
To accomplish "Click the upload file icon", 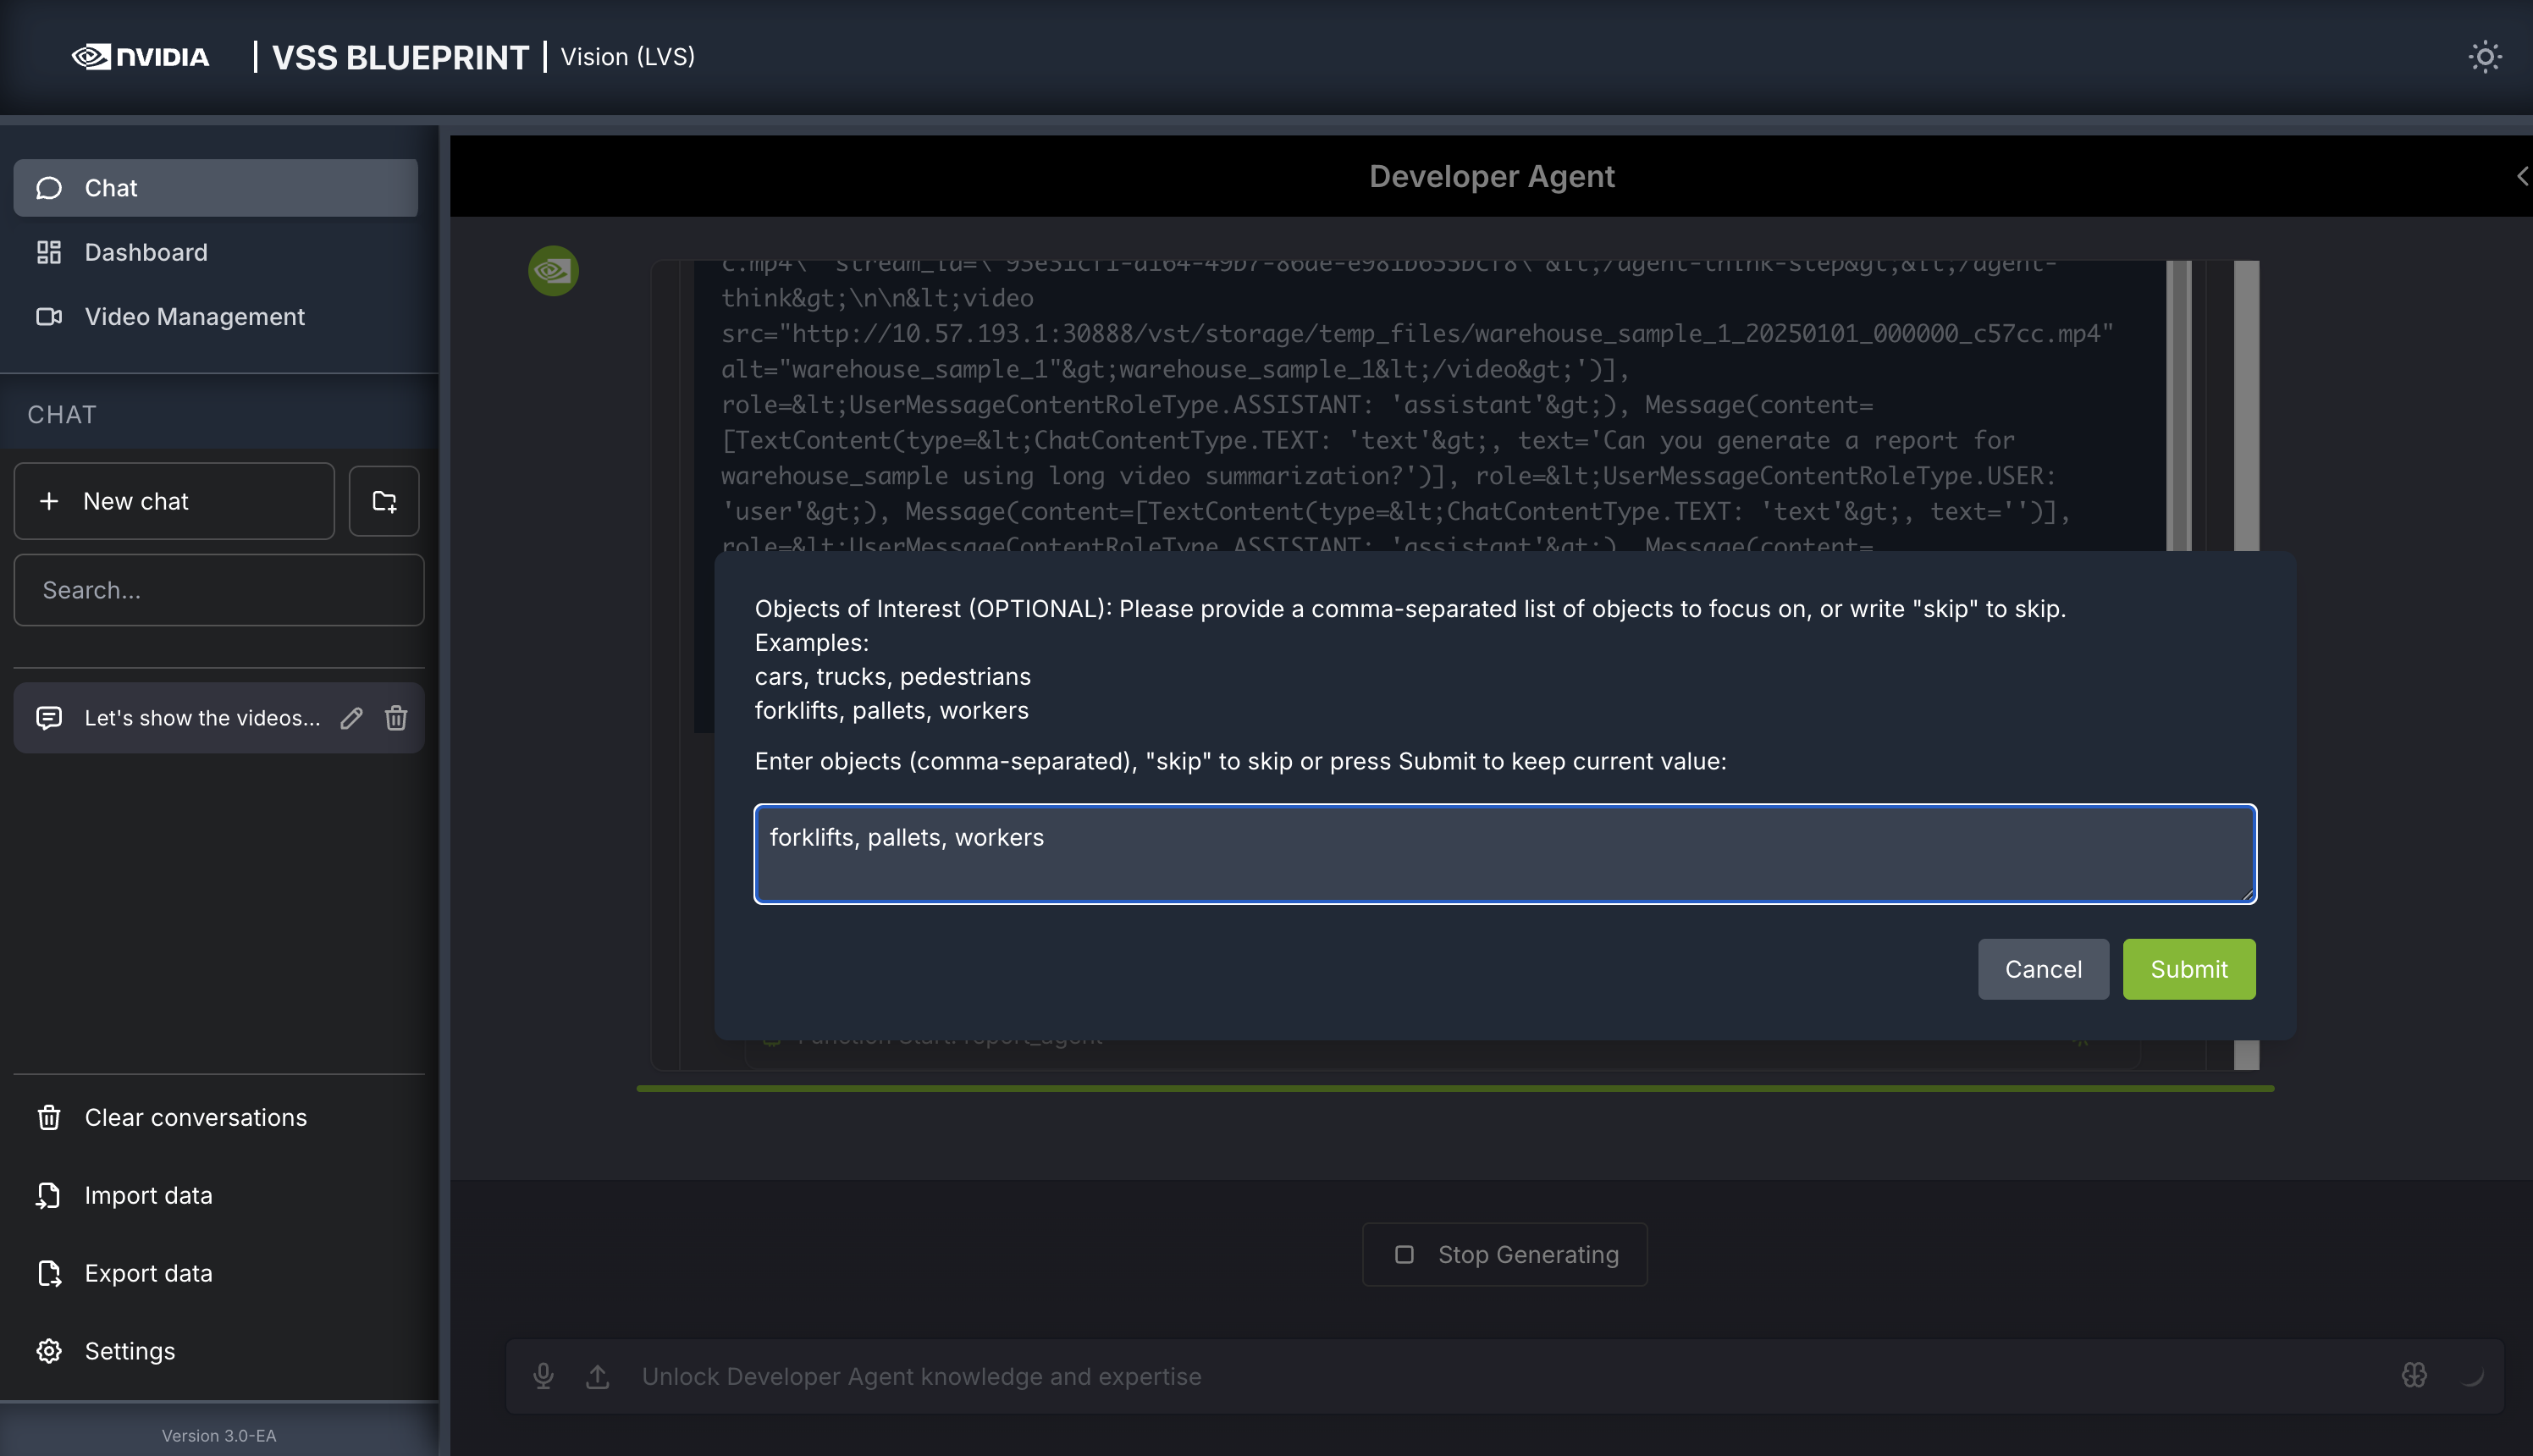I will coord(597,1376).
